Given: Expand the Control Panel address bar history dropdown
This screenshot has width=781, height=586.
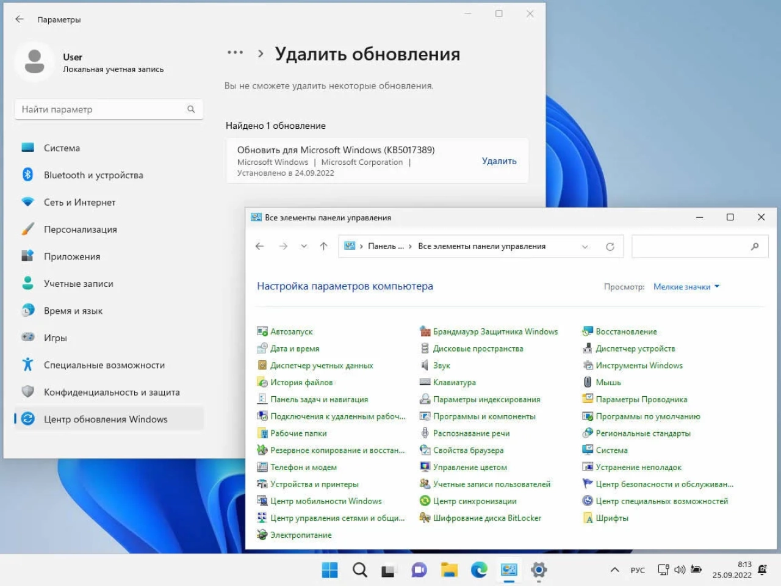Looking at the screenshot, I should pos(585,247).
